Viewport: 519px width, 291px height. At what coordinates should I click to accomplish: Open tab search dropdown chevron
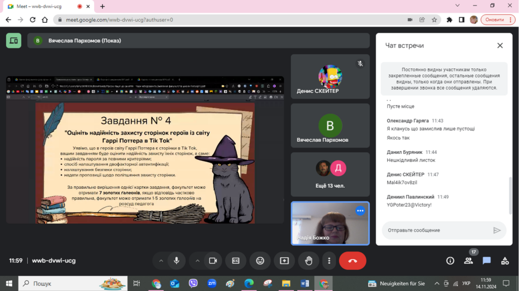(x=458, y=6)
